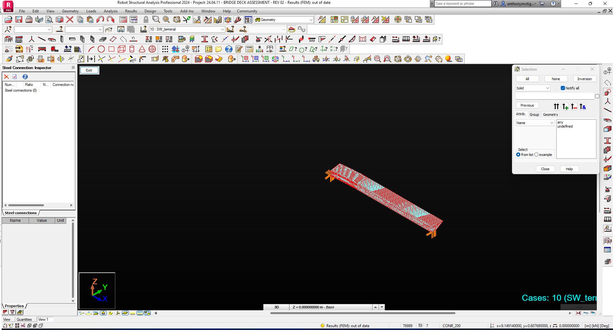Screen dimensions: 613x330
Task: Print the current view
Action: click(29, 19)
